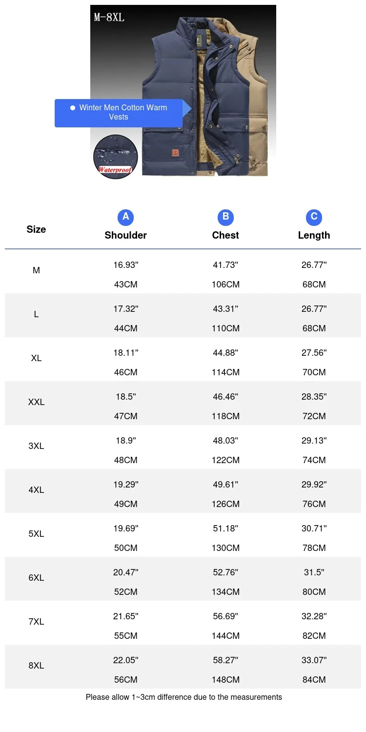Click the 16.93" shoulder measurement
The height and width of the screenshot is (732, 366).
click(x=125, y=265)
